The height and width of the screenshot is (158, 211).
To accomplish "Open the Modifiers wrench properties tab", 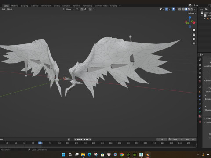I will 200,96.
